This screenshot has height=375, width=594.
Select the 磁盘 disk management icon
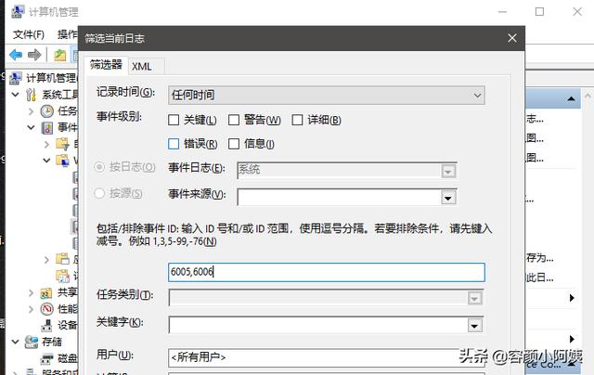click(x=47, y=358)
